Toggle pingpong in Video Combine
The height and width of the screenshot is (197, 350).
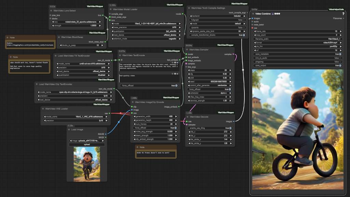[298, 62]
